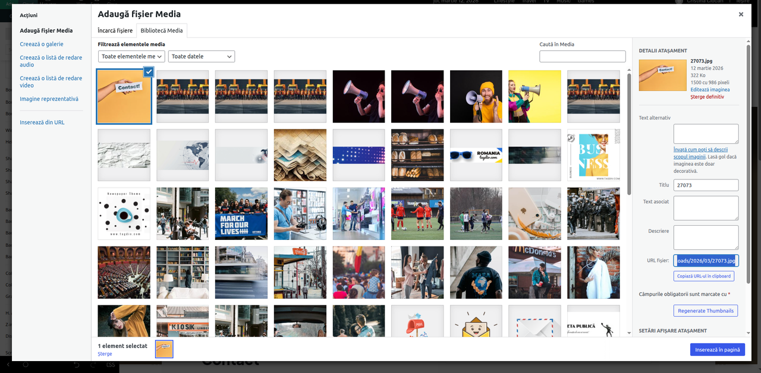
Task: Select the McDonald's storefront thumbnail
Action: point(534,273)
